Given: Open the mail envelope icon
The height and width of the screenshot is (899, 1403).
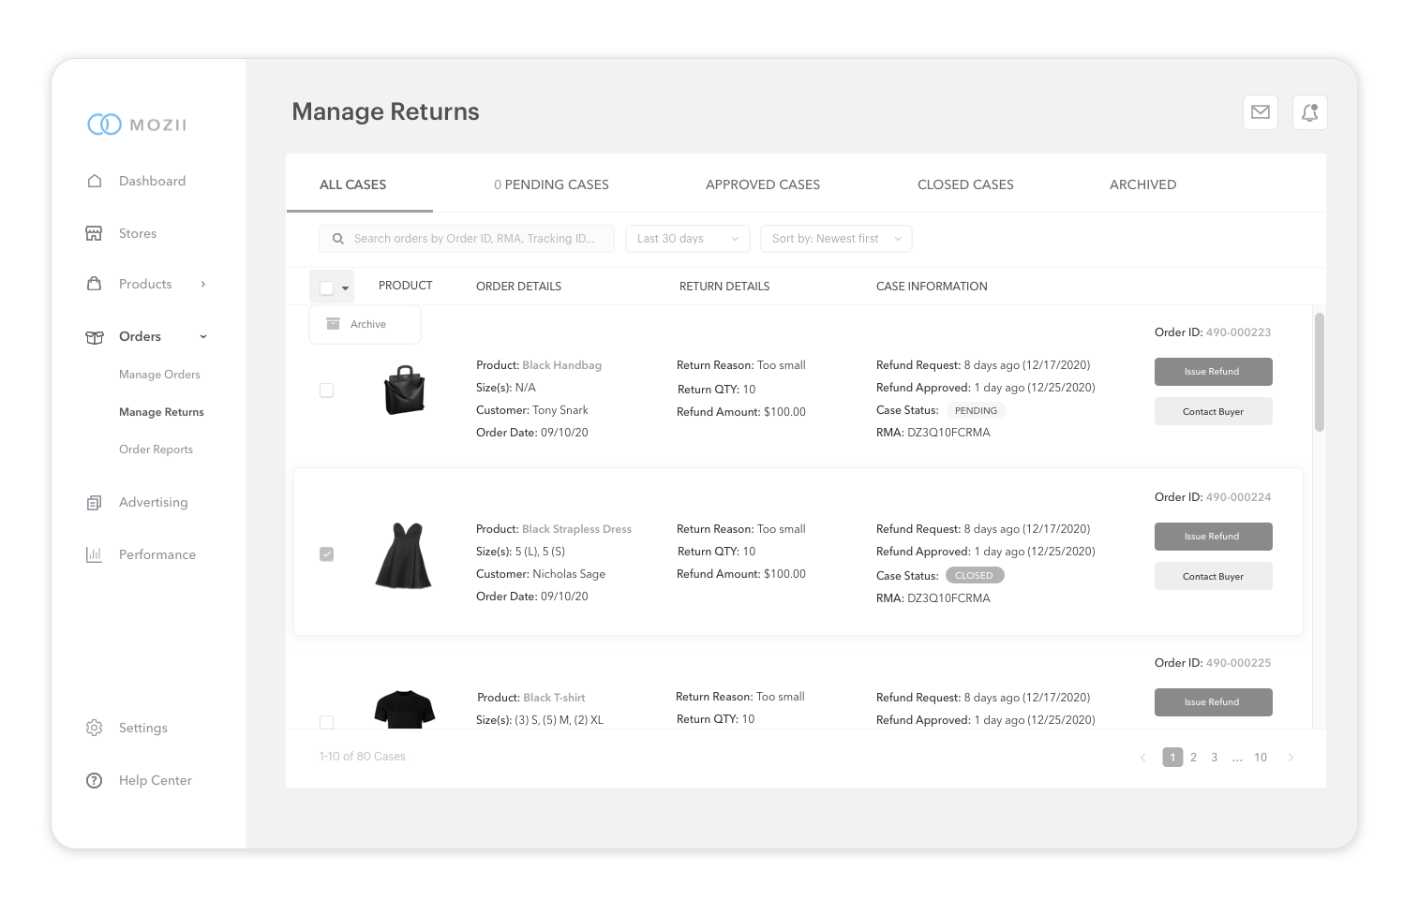Looking at the screenshot, I should [x=1261, y=112].
